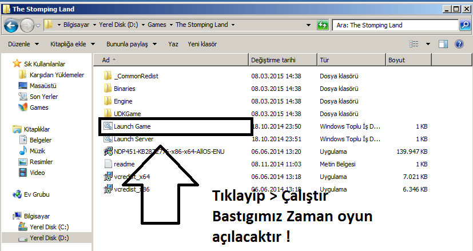Click date 08.11.2014 11:03 of readme

(x=276, y=164)
